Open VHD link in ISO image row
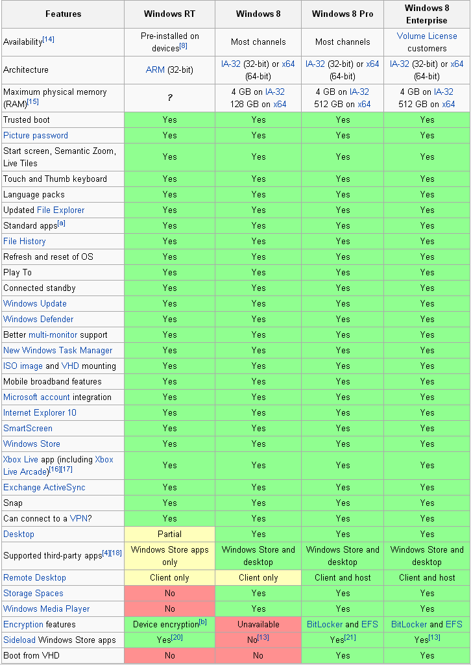 pos(70,366)
